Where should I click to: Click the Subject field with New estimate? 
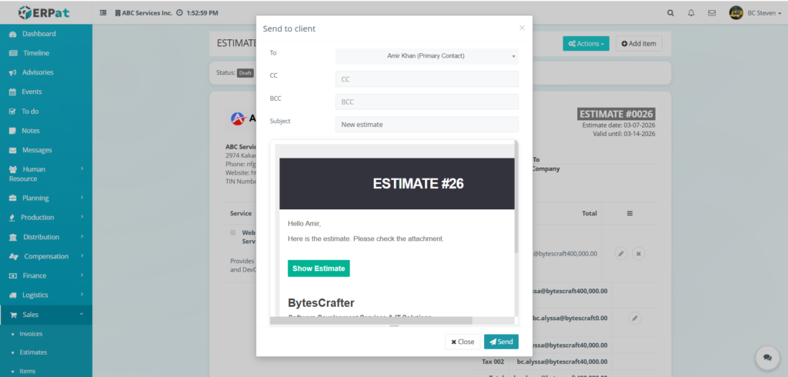(x=426, y=124)
